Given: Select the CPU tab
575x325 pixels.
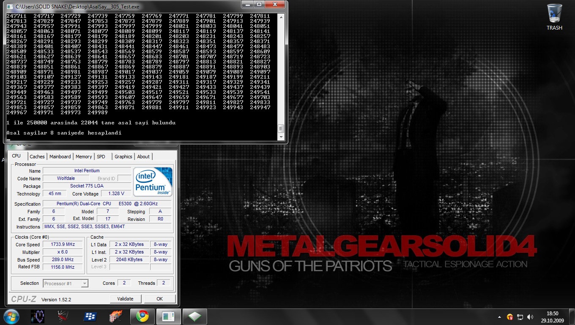Looking at the screenshot, I should point(16,156).
